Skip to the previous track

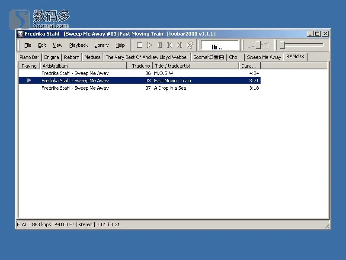[x=170, y=45]
